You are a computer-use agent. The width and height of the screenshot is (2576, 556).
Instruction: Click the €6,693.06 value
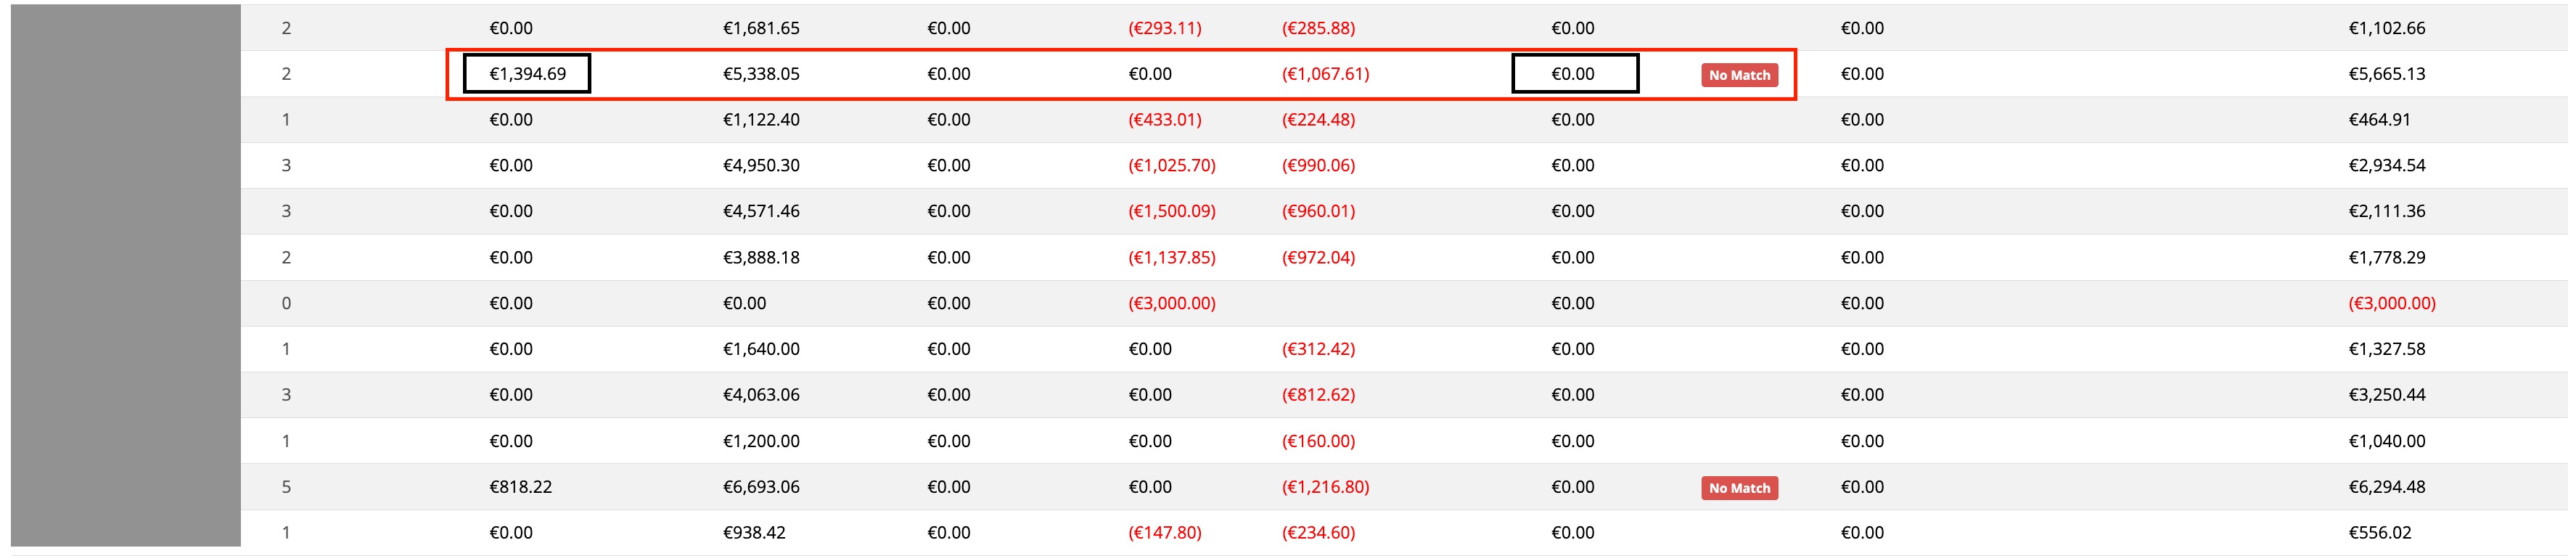761,487
